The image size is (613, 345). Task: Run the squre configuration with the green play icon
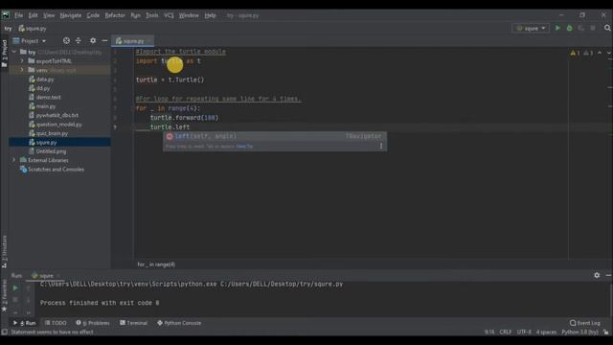(x=557, y=28)
